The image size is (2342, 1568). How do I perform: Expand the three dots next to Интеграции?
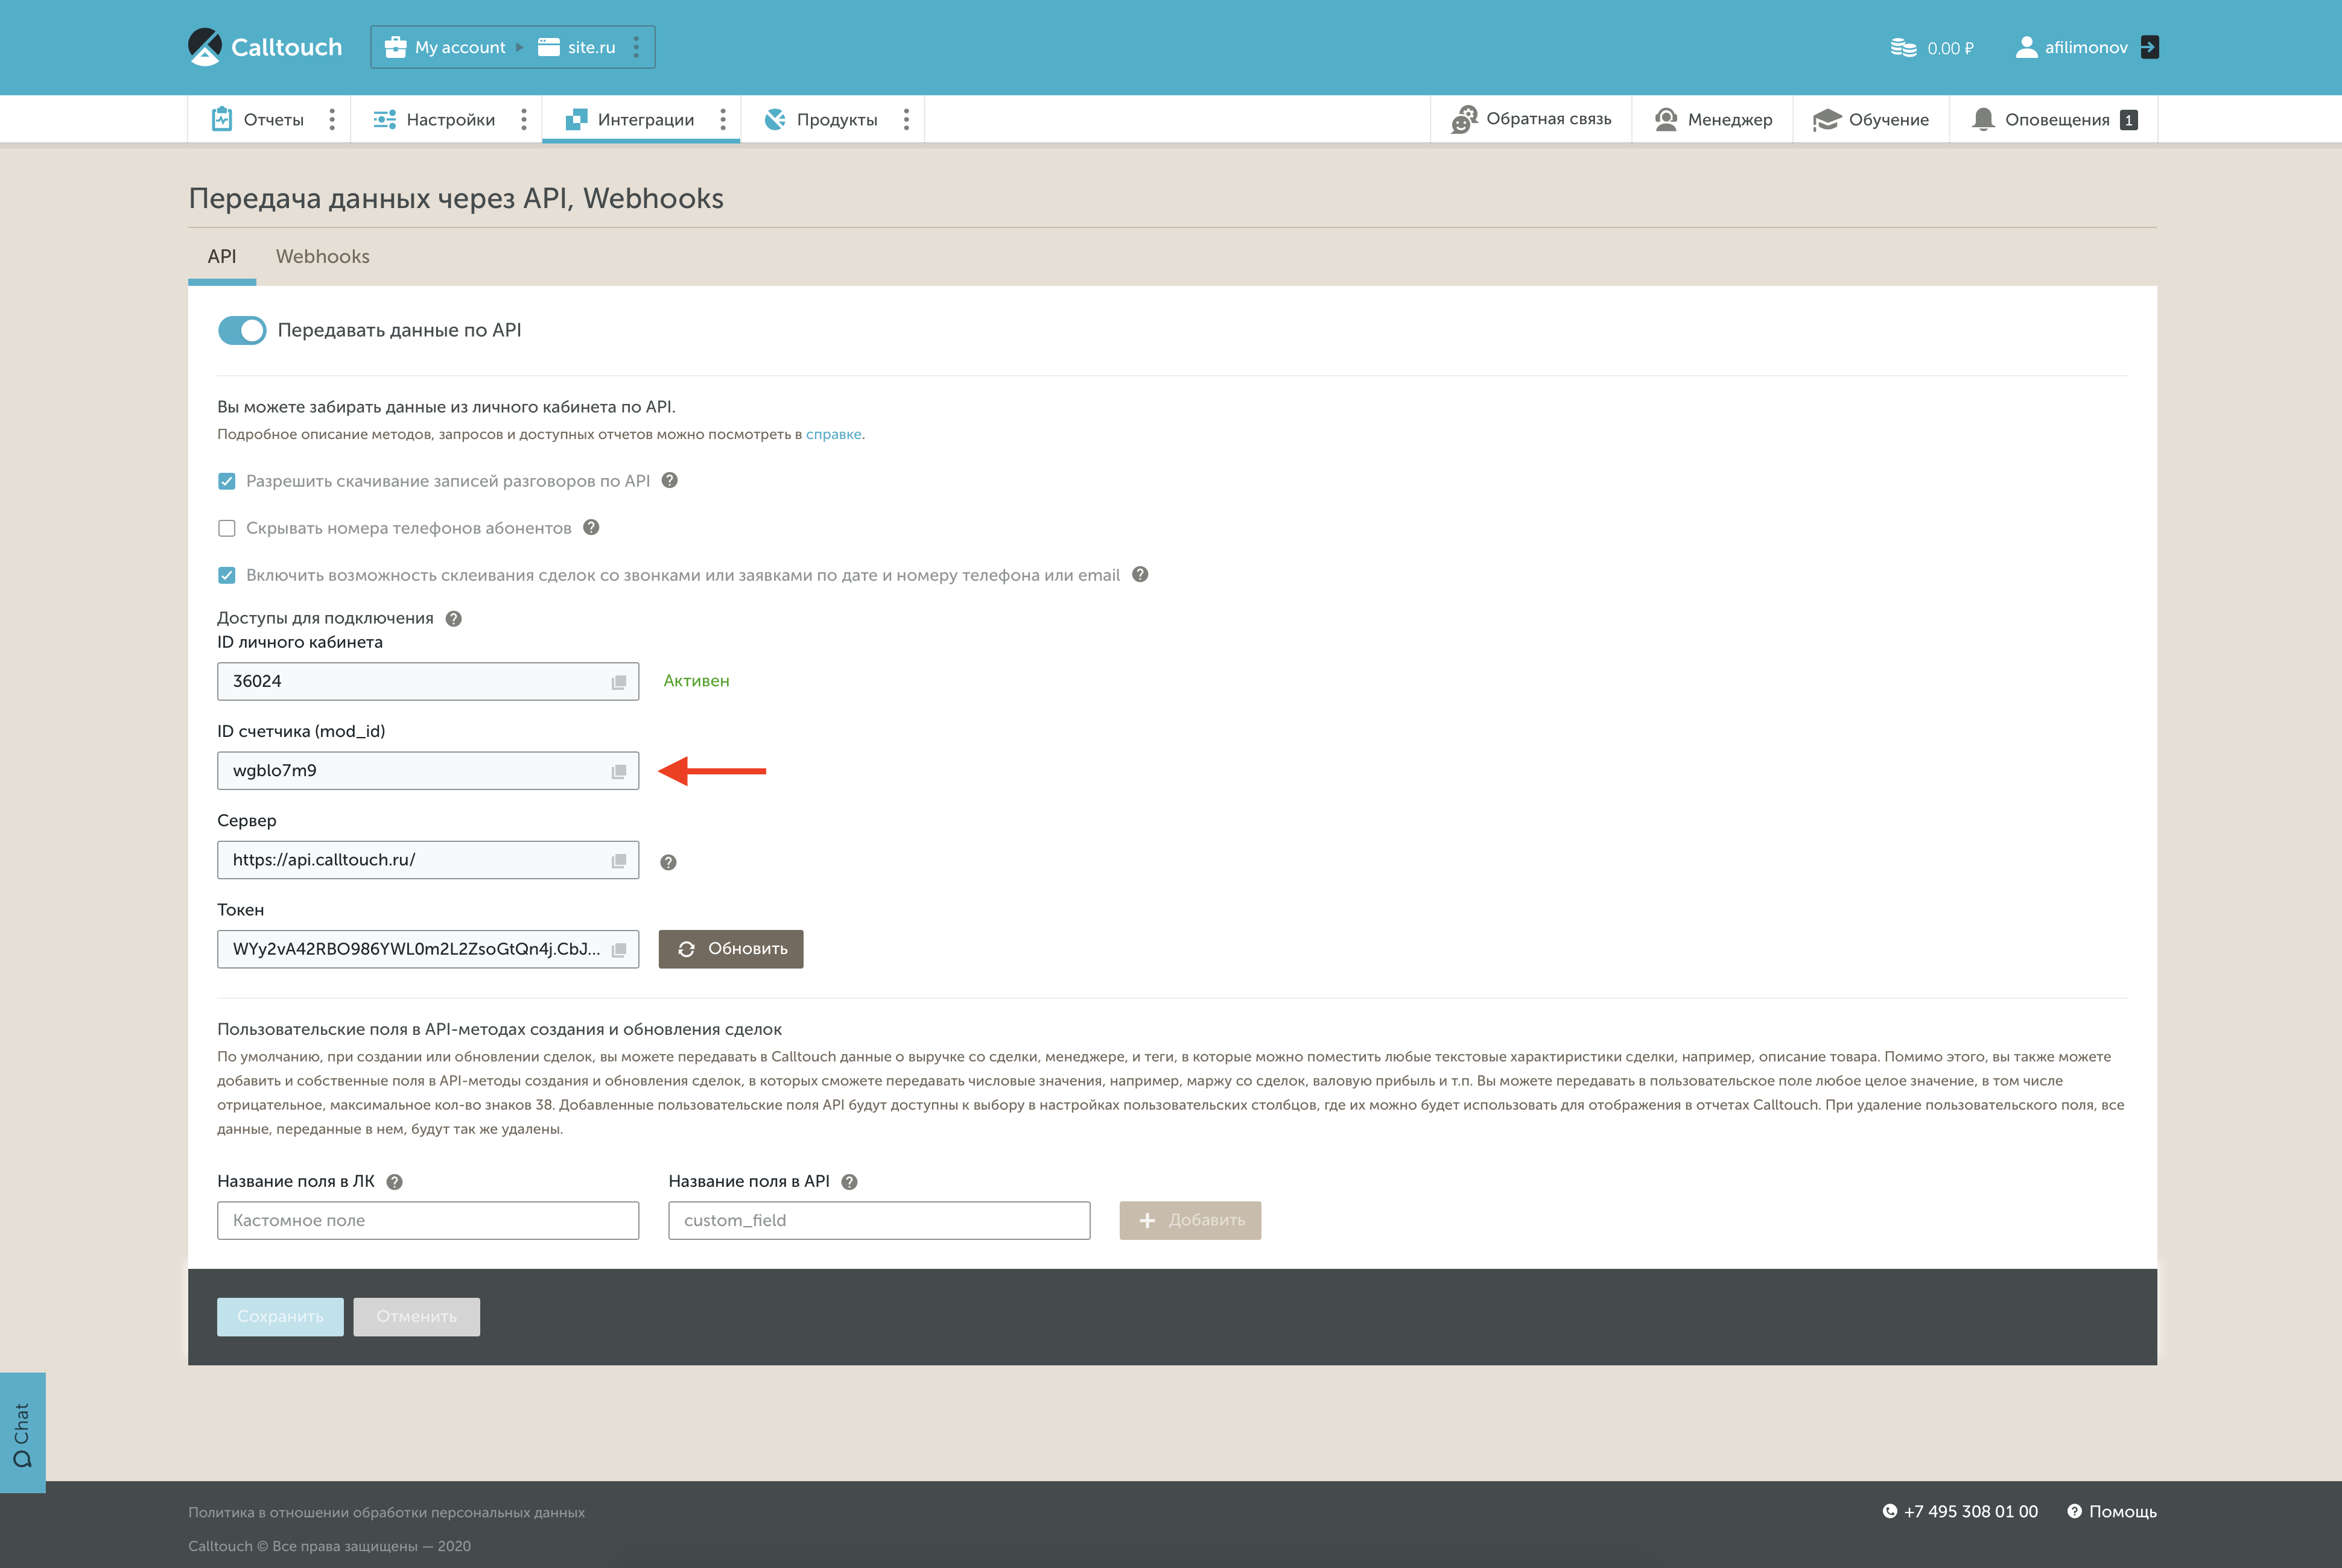click(x=722, y=119)
